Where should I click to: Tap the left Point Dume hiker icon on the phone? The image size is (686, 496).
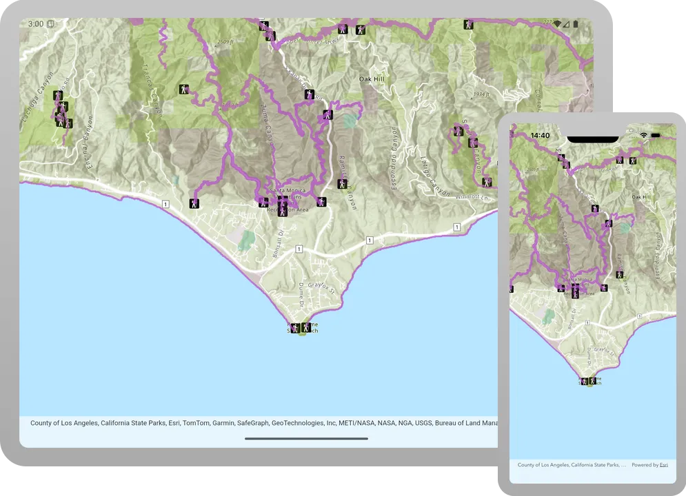(x=585, y=382)
